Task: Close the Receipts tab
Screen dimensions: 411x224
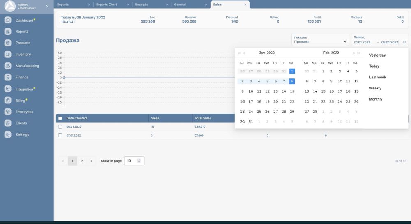Action: click(167, 5)
